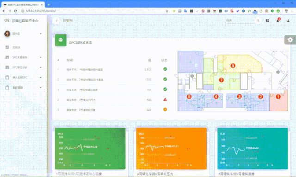
Task: Open a new browser tab
Action: pyautogui.click(x=49, y=5)
